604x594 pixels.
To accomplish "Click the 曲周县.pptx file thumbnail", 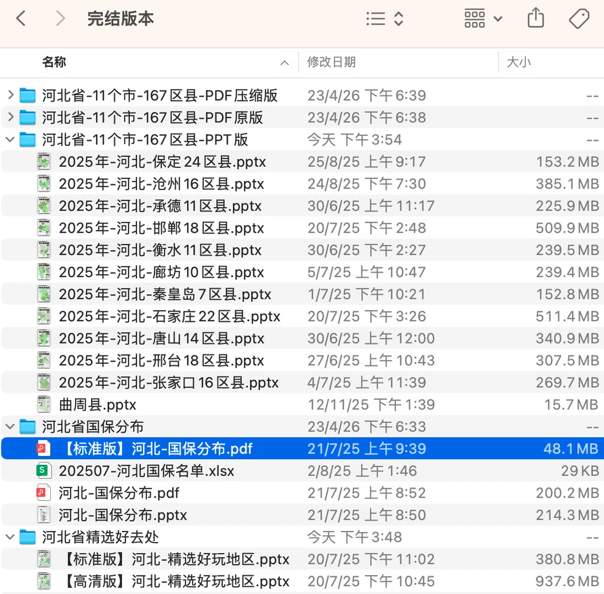I will pyautogui.click(x=44, y=404).
